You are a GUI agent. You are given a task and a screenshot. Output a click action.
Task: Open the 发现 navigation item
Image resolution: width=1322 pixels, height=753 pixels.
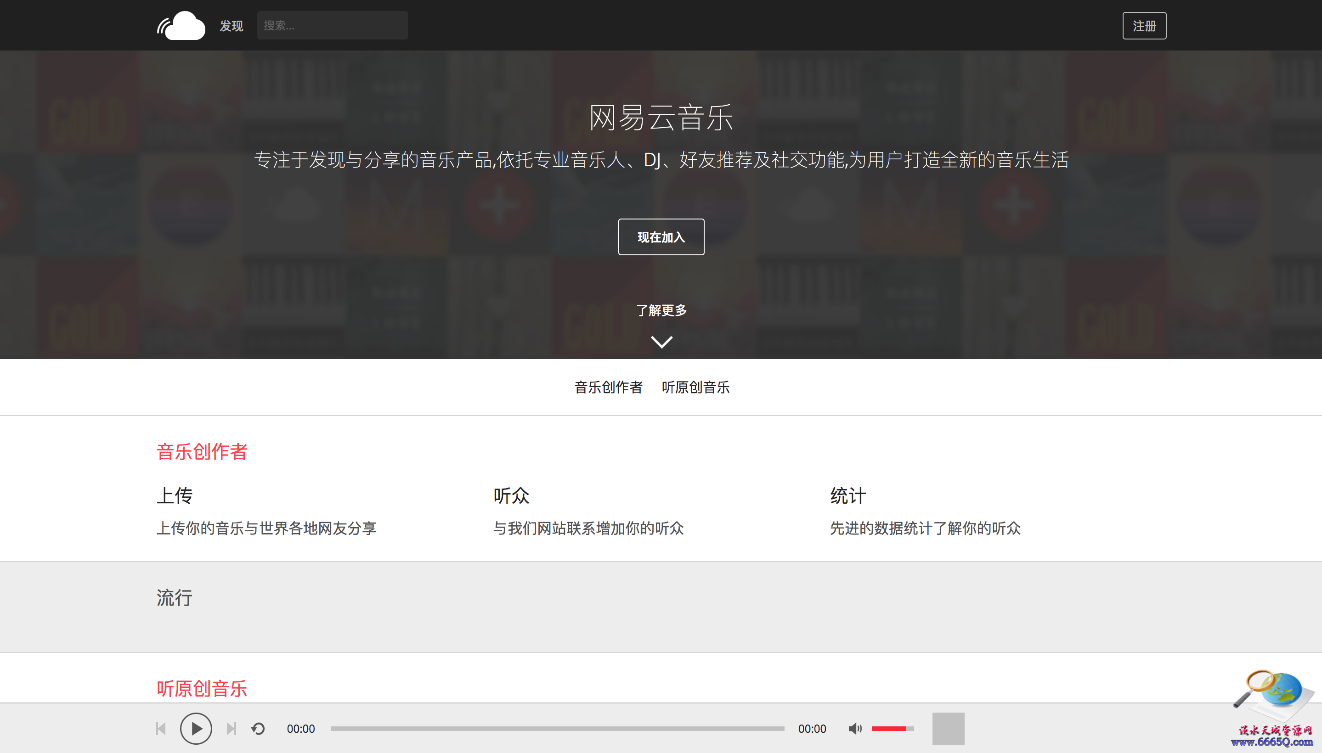[232, 26]
